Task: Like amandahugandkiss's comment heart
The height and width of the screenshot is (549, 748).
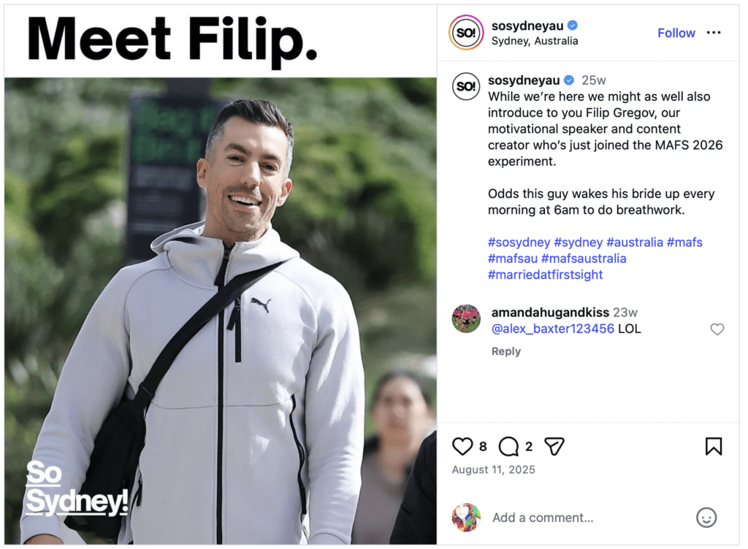Action: click(717, 329)
